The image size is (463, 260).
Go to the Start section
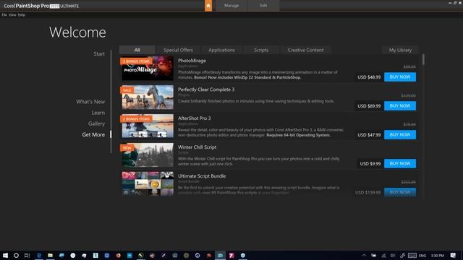(x=99, y=54)
